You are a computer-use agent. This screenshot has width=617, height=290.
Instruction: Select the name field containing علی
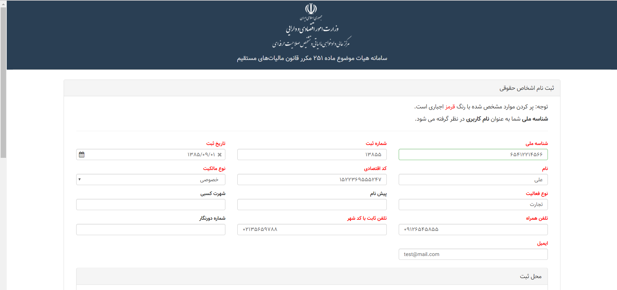pyautogui.click(x=473, y=180)
